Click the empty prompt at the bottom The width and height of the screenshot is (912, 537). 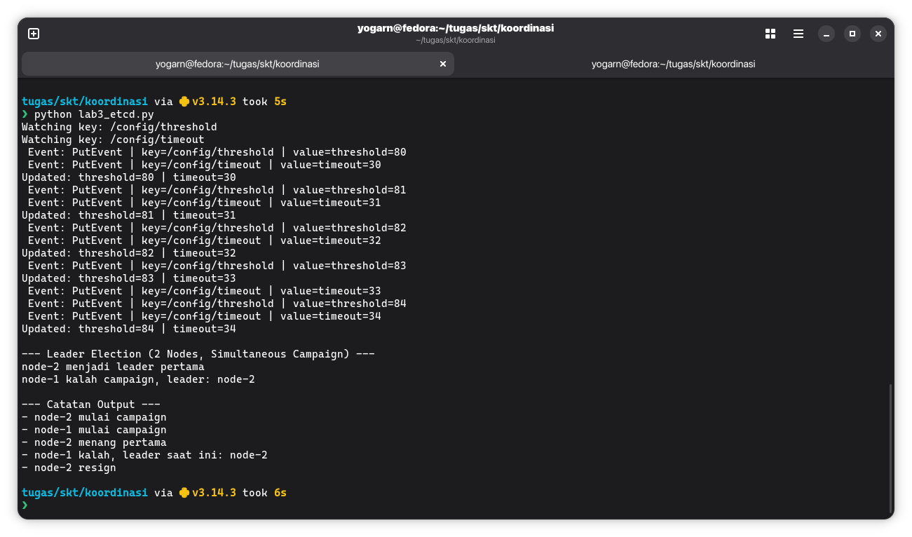point(25,505)
